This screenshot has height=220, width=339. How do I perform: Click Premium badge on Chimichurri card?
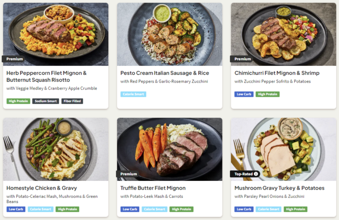pos(242,59)
